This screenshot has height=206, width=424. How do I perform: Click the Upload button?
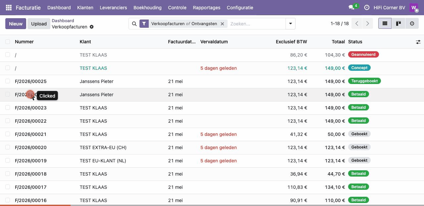39,24
